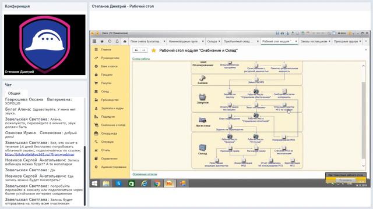Open Internet Explorer from the taskbar

[x=144, y=183]
